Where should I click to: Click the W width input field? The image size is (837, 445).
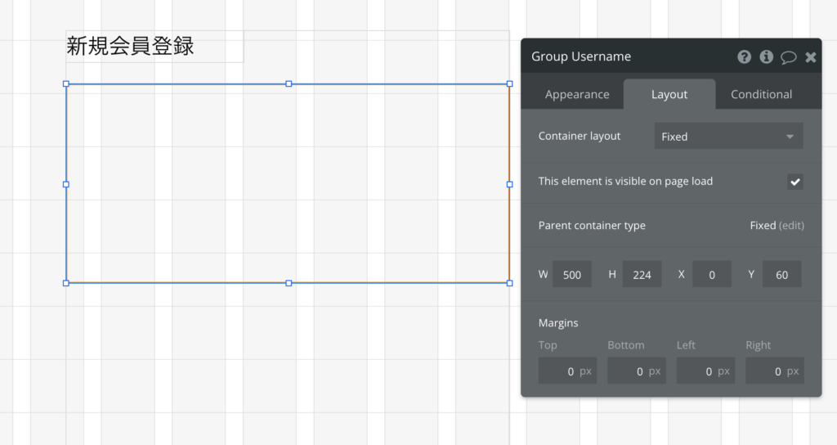coord(571,275)
